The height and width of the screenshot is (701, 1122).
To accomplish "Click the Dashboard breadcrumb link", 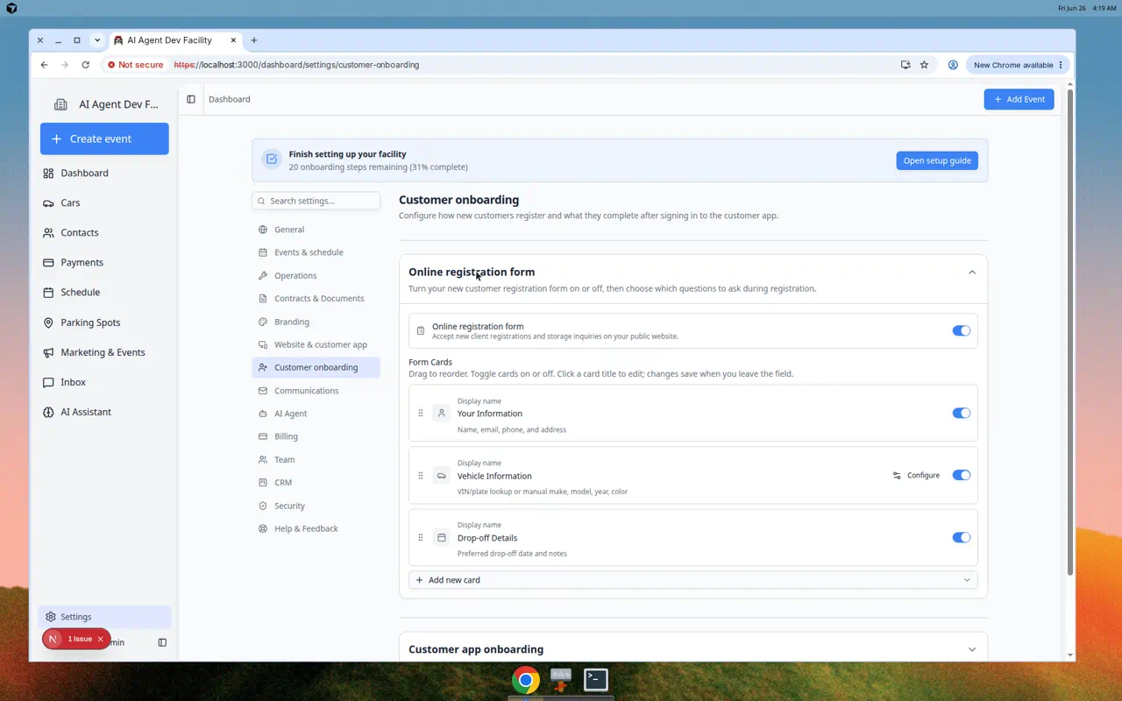I will 230,99.
